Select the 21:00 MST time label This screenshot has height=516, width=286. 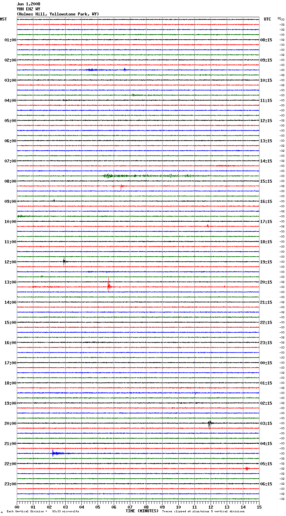pos(10,444)
